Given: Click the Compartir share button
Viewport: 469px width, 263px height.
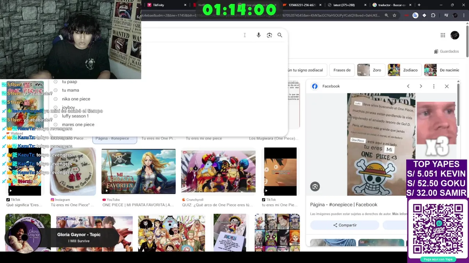Looking at the screenshot, I should [x=345, y=225].
